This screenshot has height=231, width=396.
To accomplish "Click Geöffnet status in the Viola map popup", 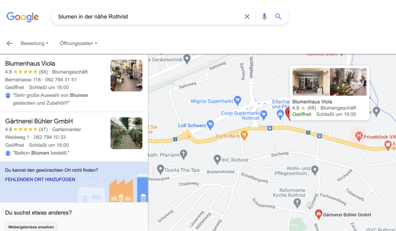I will [x=302, y=115].
